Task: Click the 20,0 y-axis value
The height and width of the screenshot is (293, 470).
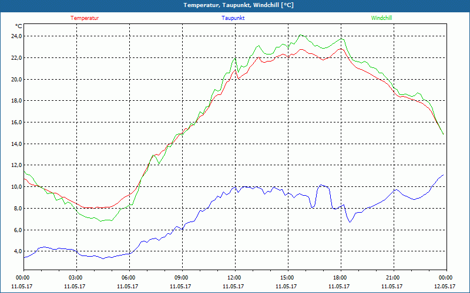Action: 17,79
